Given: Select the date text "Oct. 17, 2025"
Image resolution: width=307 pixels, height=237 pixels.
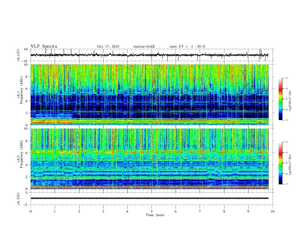Looking at the screenshot, I should coord(108,46).
